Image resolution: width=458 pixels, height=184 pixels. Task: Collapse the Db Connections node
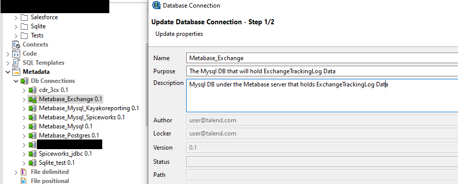tap(16, 81)
